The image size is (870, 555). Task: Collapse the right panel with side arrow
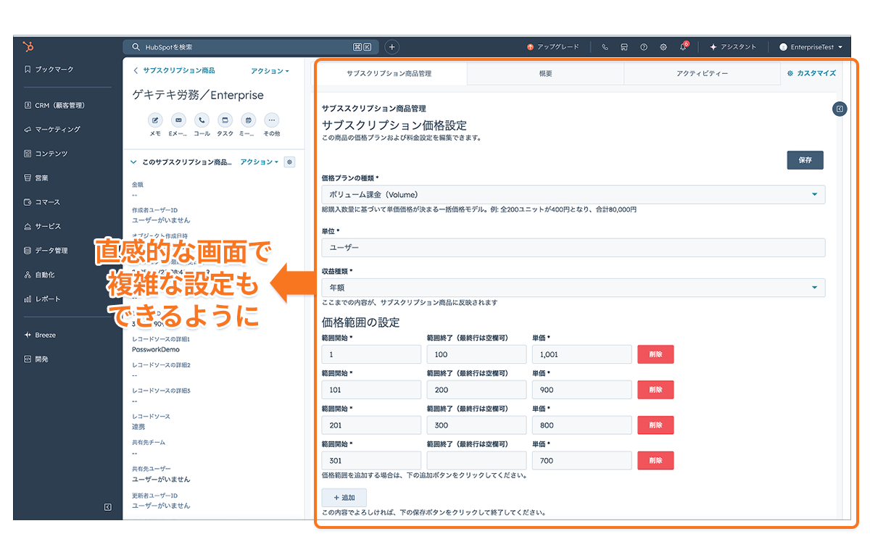(x=840, y=109)
